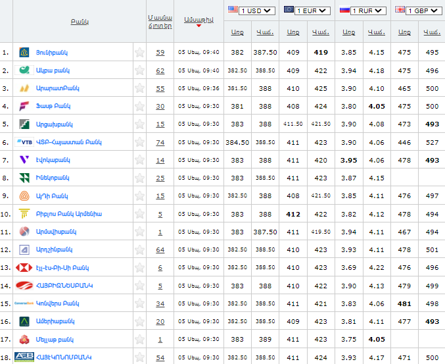Click EUR buy rate 412 for Byblos Bank
This screenshot has width=445, height=364.
click(x=293, y=214)
